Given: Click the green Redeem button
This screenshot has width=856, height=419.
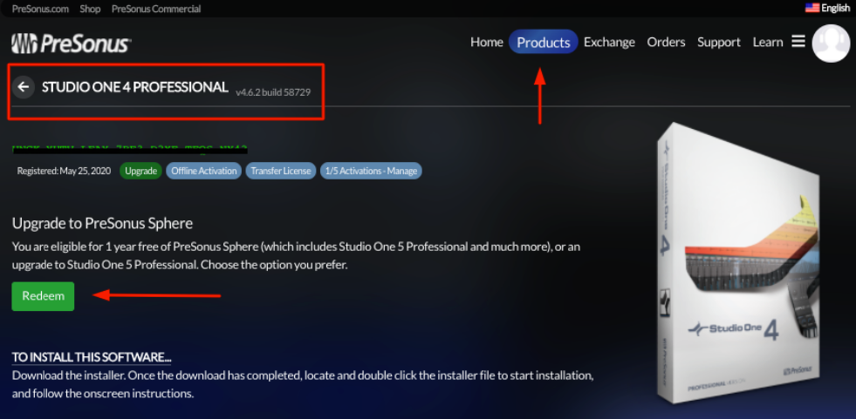Looking at the screenshot, I should pos(43,296).
